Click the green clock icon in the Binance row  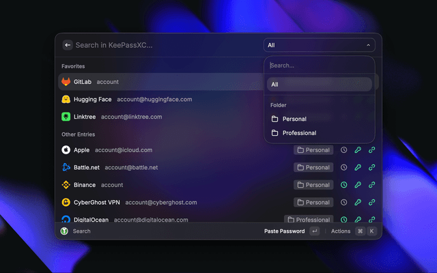344,185
